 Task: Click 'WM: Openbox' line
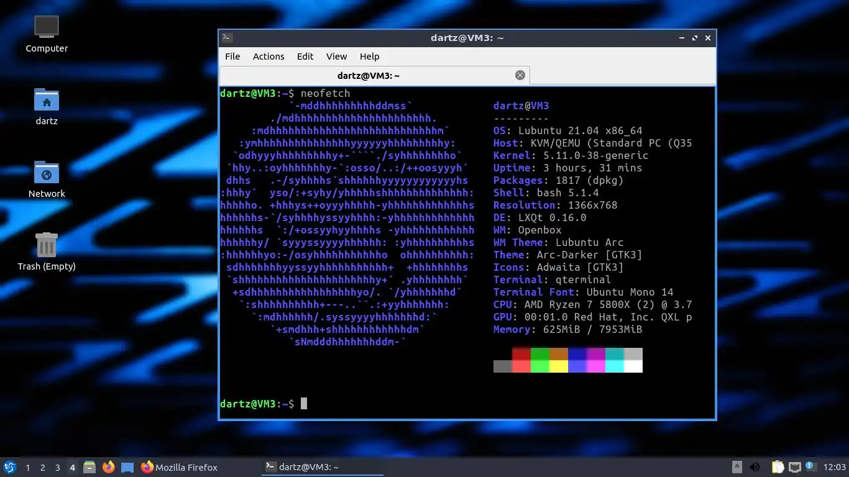coord(528,230)
